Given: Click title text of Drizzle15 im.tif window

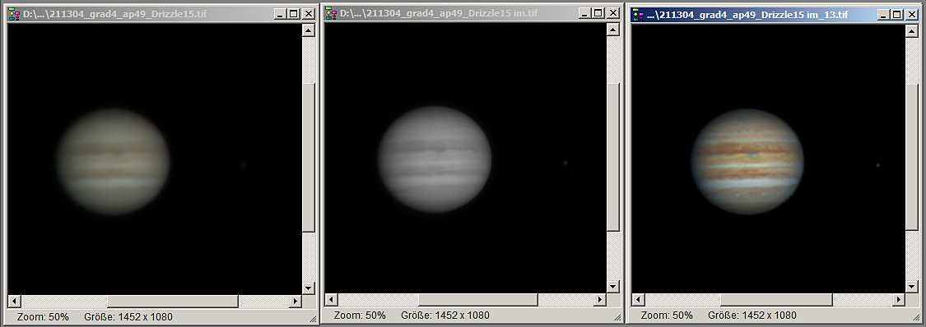Looking at the screenshot, I should click(439, 13).
